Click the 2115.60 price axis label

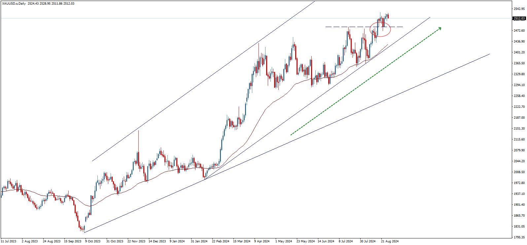[x=519, y=139]
